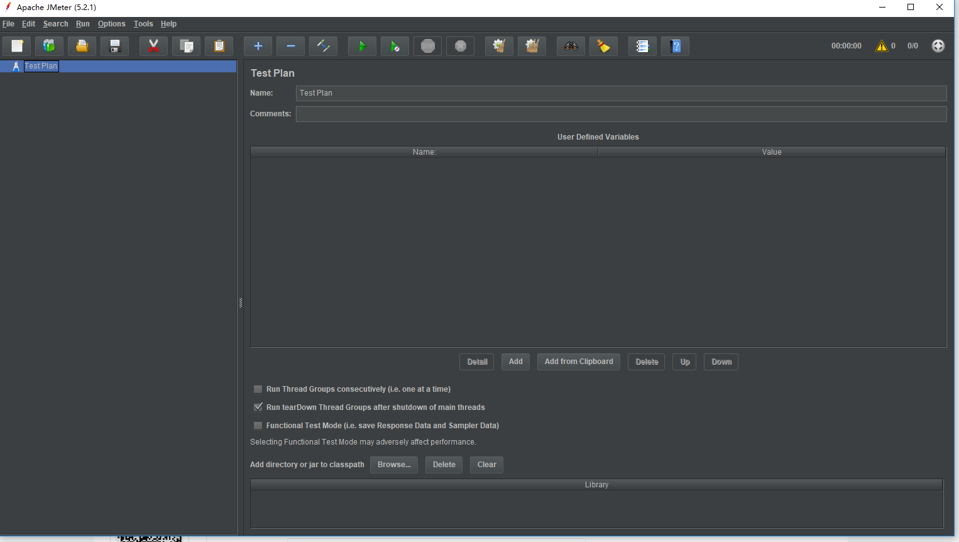959x542 pixels.
Task: Start the test with green play icon
Action: click(362, 46)
